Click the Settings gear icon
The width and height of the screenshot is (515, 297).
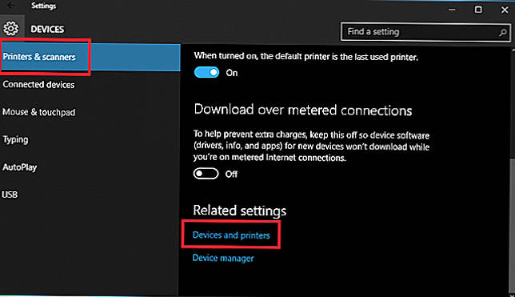tap(11, 29)
